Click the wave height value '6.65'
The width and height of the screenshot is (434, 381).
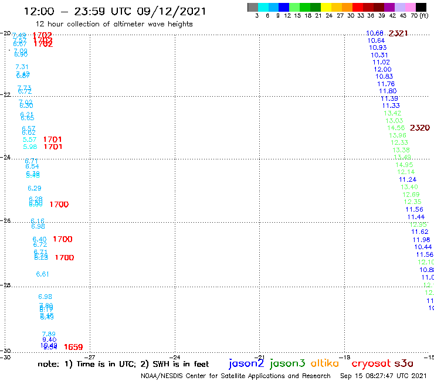pos(28,118)
